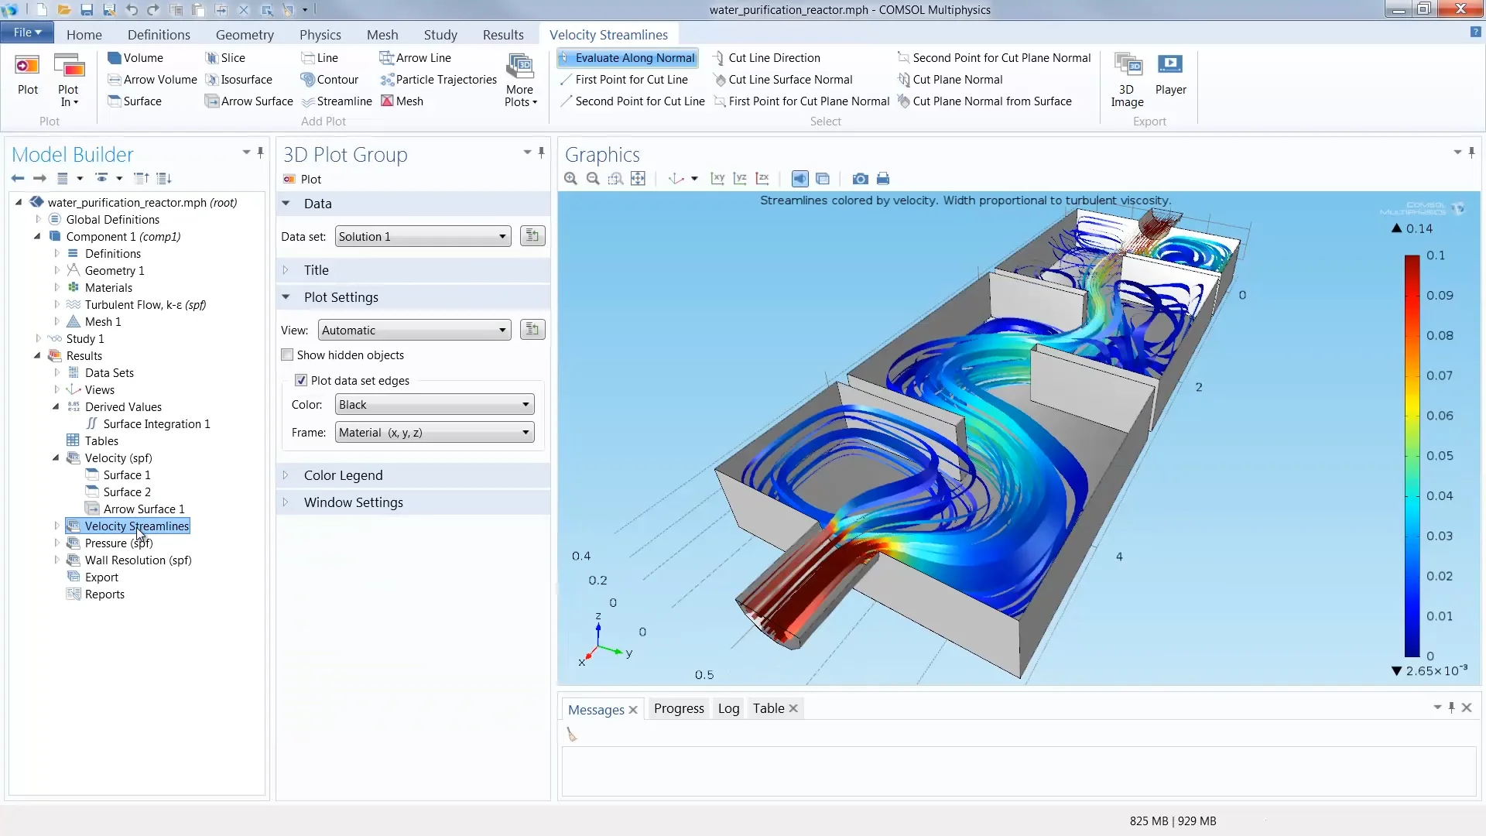Screen dimensions: 1486x836
Task: Switch to the Progress tab
Action: pyautogui.click(x=679, y=708)
